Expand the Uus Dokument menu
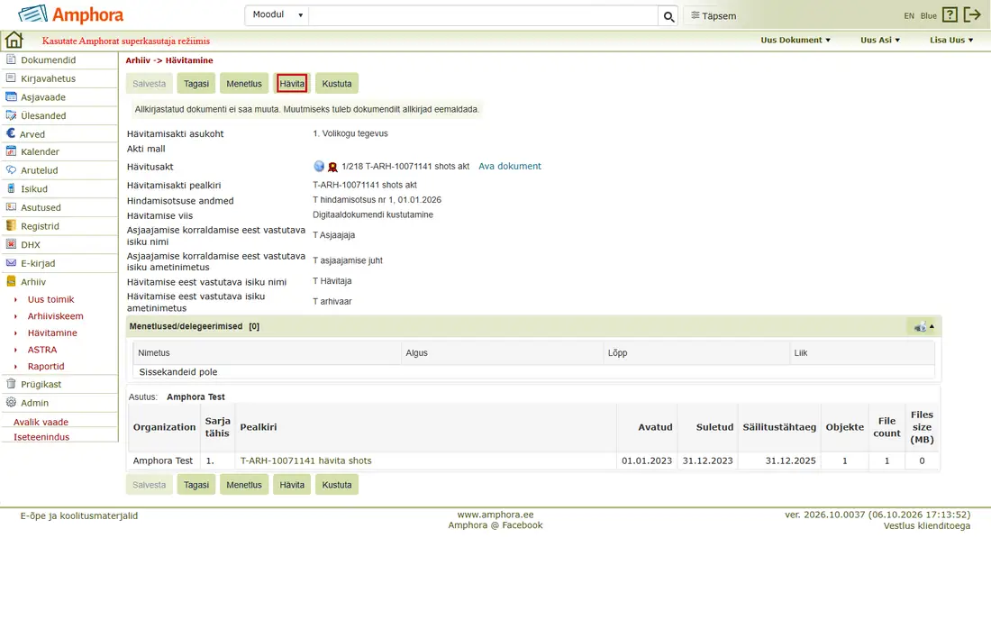The image size is (991, 620). (796, 40)
